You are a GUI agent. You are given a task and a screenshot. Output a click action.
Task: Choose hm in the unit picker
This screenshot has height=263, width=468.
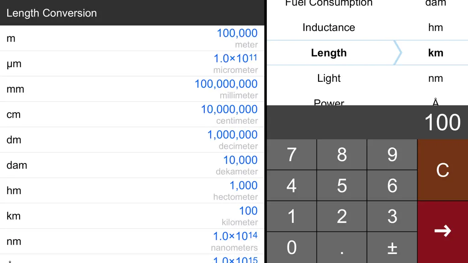point(436,27)
